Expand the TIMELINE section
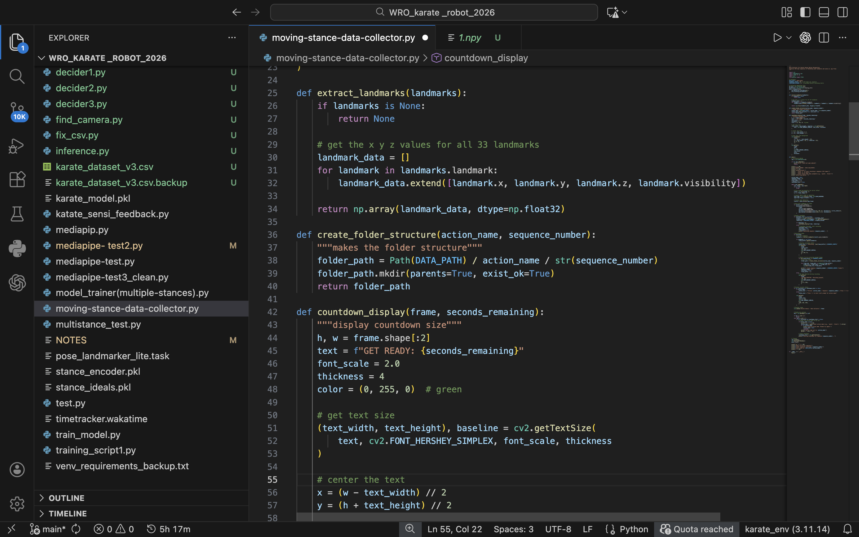This screenshot has width=859, height=537. 67,513
